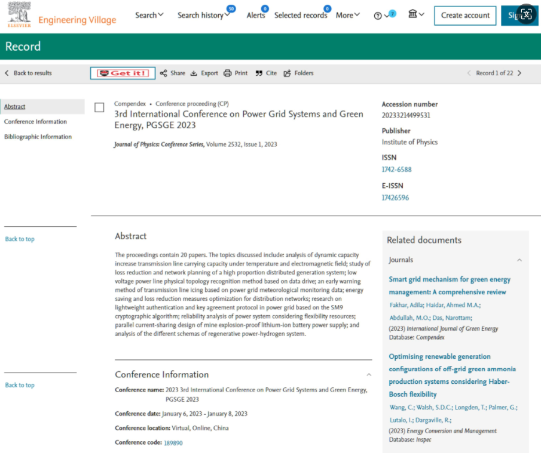Open ISSN 1742-6588 link
541x453 pixels.
click(396, 170)
